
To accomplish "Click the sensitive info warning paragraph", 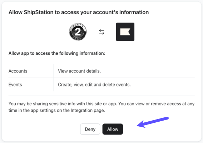I will click(x=101, y=107).
